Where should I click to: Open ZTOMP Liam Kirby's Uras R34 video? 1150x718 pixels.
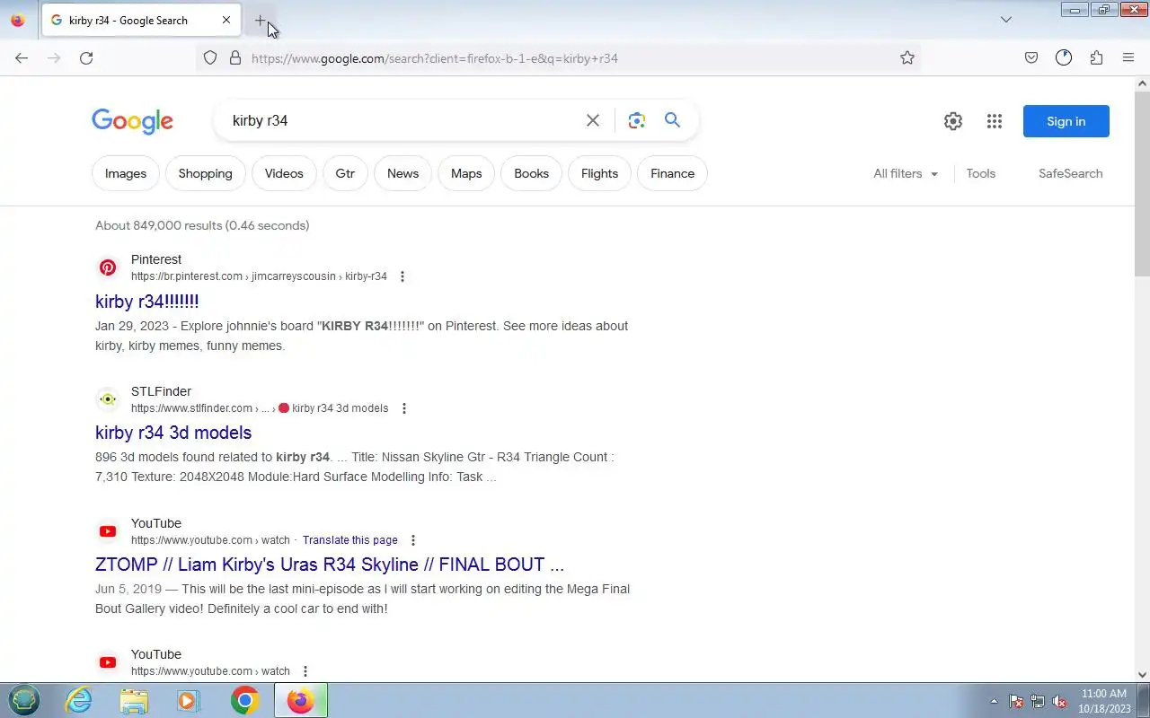[330, 565]
